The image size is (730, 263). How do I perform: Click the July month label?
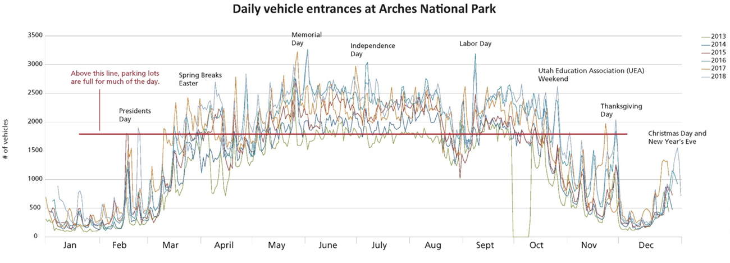pyautogui.click(x=379, y=246)
